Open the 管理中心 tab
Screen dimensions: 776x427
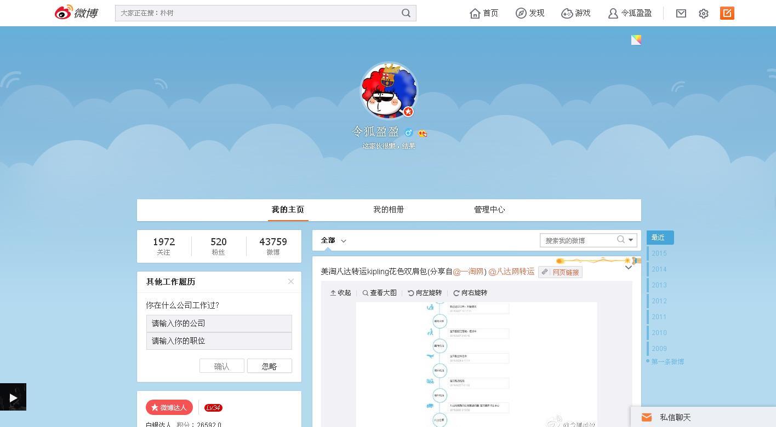489,210
